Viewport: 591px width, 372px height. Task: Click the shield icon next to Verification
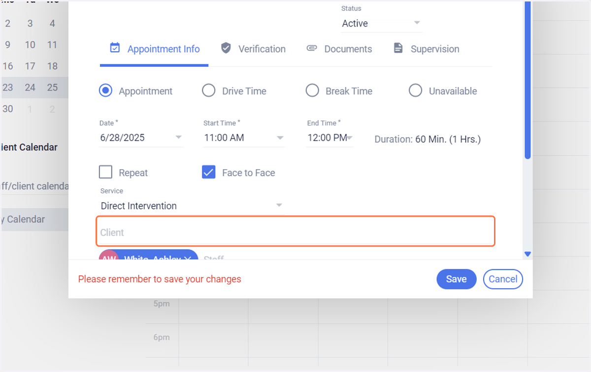[226, 48]
